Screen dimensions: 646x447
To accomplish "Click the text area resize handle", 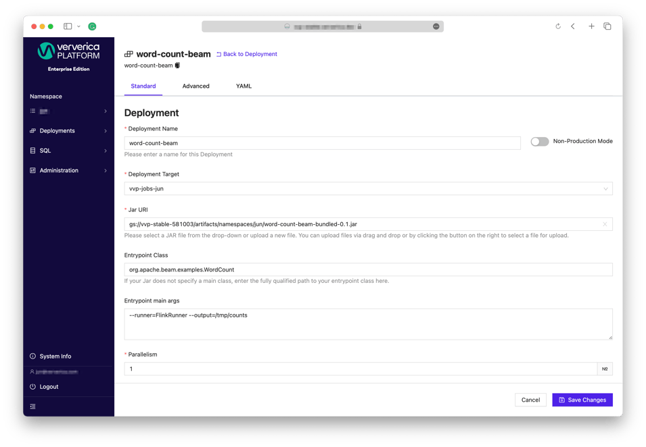I will (610, 338).
